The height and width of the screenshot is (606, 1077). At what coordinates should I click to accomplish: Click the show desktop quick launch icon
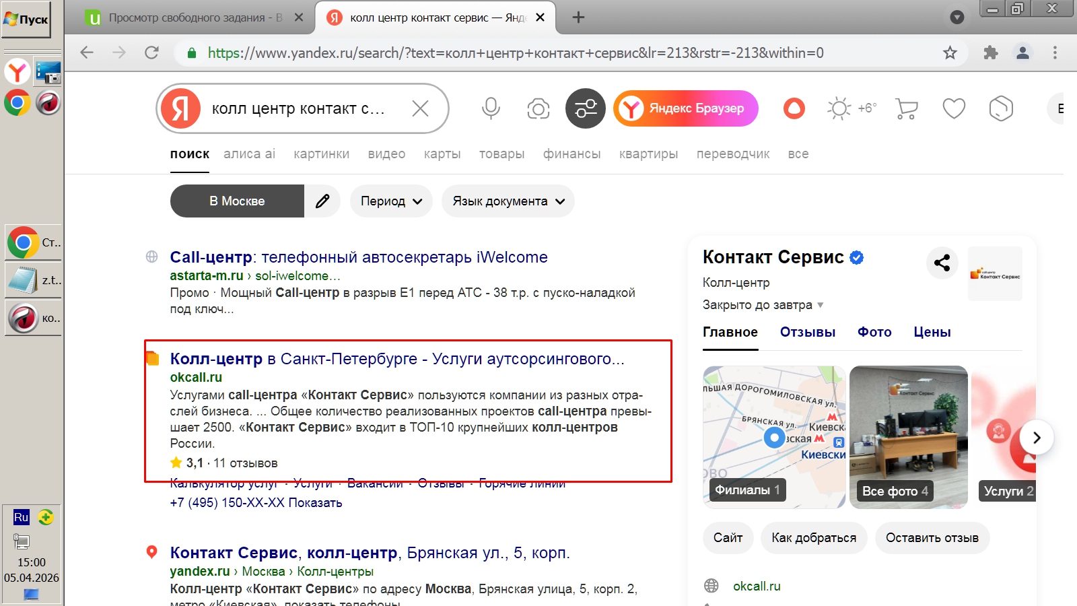click(48, 72)
